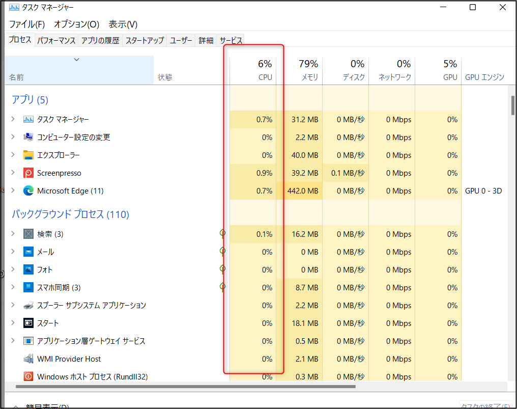This screenshot has width=517, height=409.
Task: Click the Microsoft Edge icon
Action: 28,191
